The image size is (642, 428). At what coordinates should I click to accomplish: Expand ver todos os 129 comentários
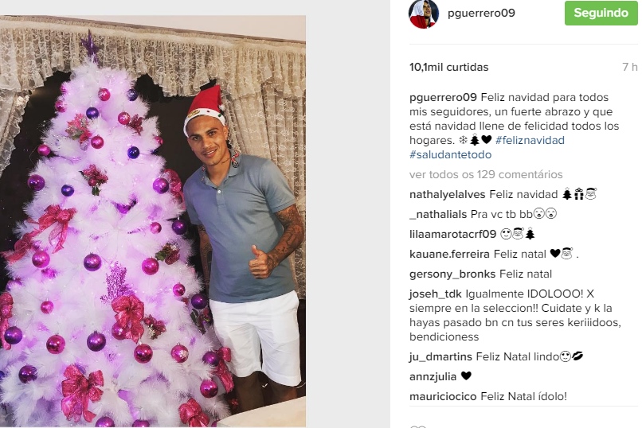pos(486,174)
